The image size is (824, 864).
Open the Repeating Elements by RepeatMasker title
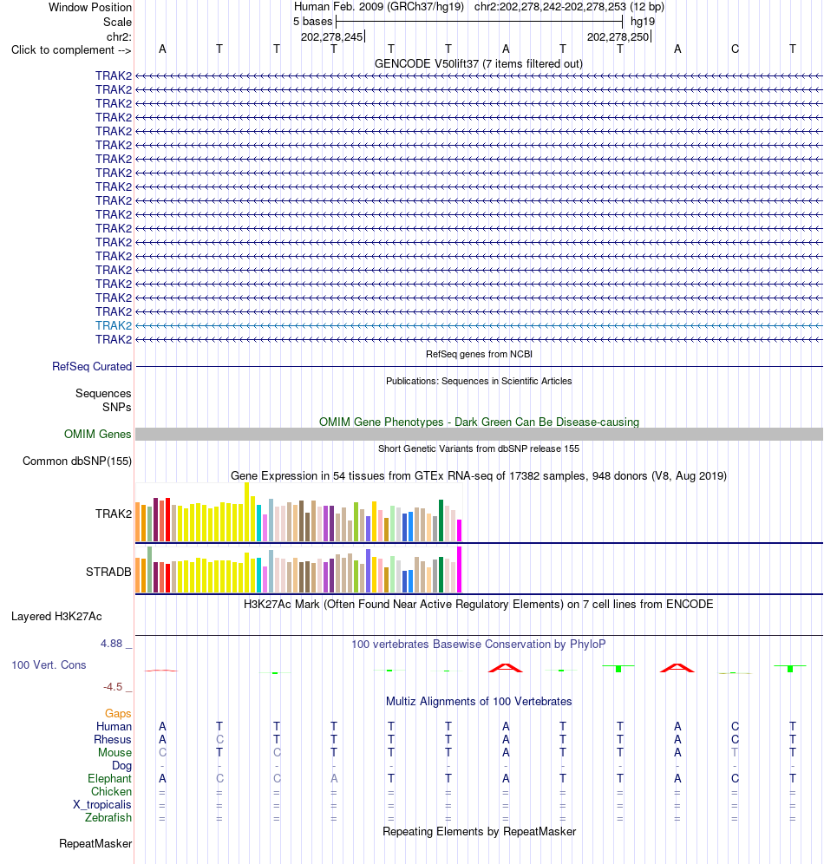click(x=479, y=832)
